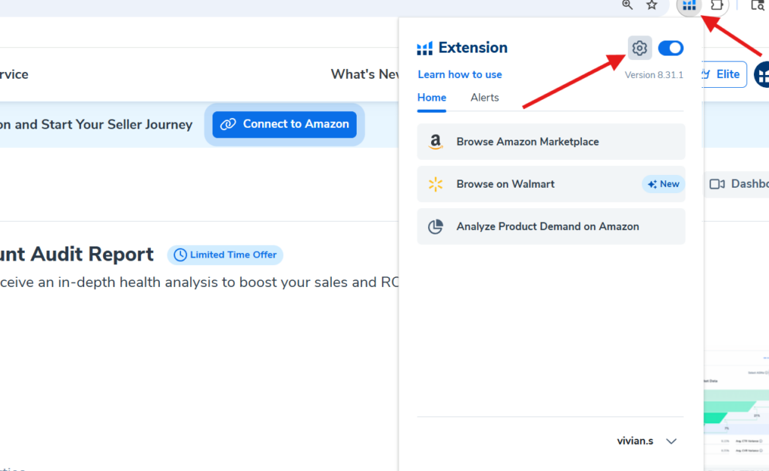Click the Walmart spark icon

point(436,184)
